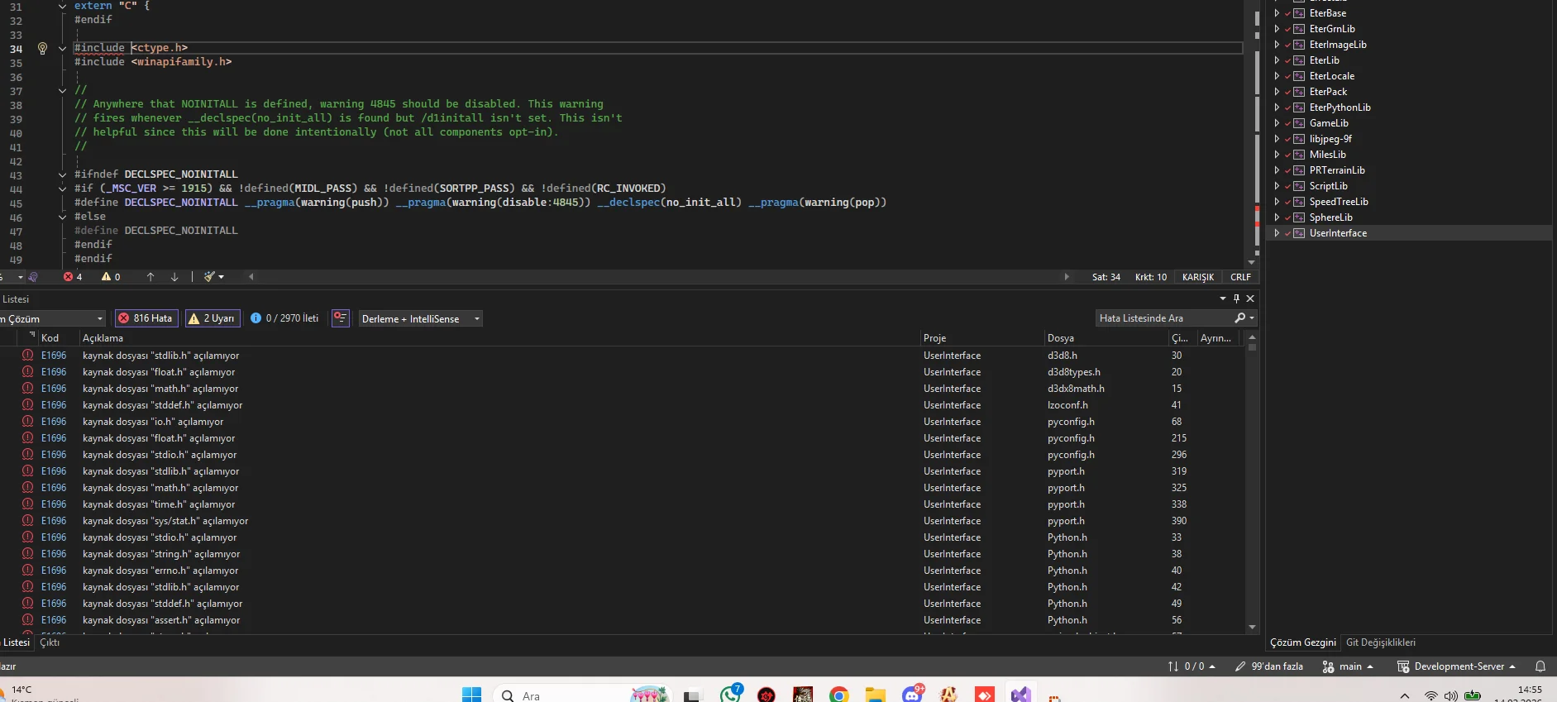Screen dimensions: 1557x702
Task: Switch to the Çıktı tab
Action: tap(50, 642)
